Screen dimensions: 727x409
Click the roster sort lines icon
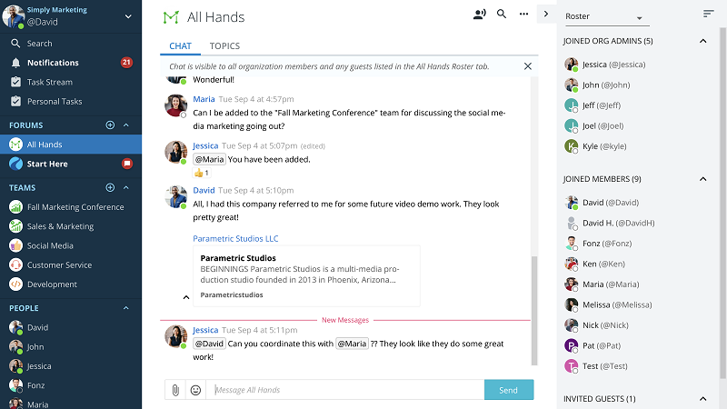(708, 14)
